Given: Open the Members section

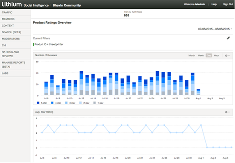Looking at the screenshot, I should [15, 19].
